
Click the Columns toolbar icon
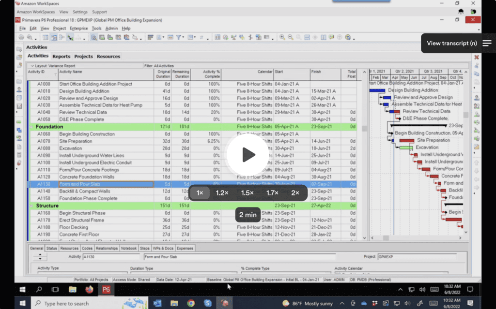[x=158, y=37]
